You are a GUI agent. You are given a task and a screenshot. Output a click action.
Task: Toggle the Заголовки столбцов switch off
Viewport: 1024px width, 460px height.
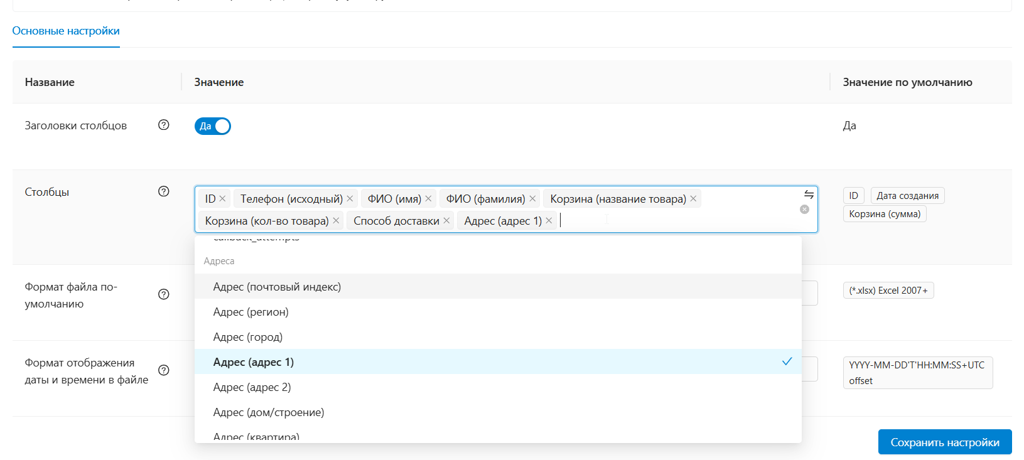(x=213, y=126)
